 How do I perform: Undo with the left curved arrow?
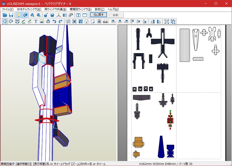coord(54,22)
